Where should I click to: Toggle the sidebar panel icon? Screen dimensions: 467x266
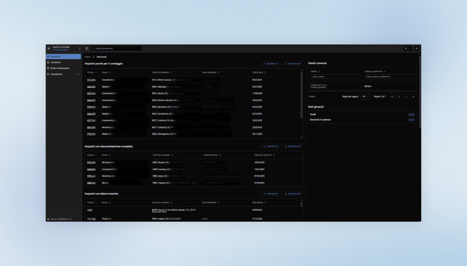coord(87,48)
